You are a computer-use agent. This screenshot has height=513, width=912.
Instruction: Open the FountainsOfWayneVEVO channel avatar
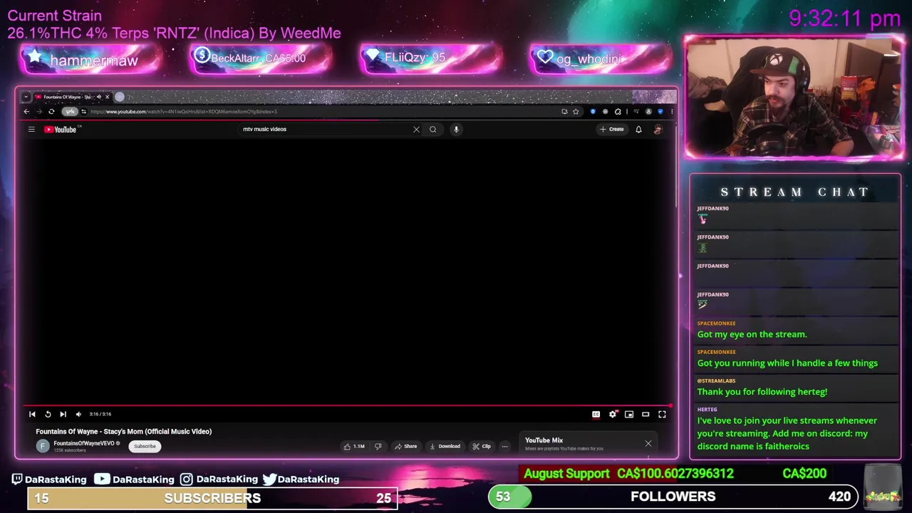[x=43, y=446]
